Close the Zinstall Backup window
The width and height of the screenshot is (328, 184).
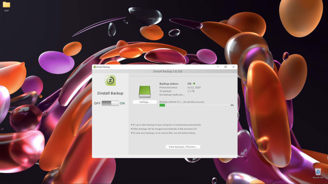pos(233,67)
